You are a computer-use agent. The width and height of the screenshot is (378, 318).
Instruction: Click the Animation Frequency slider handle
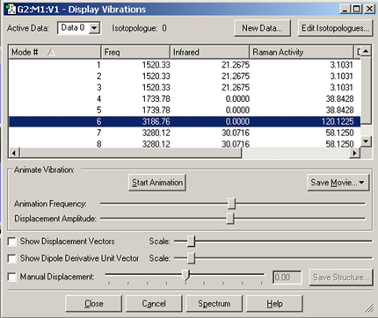pos(231,203)
